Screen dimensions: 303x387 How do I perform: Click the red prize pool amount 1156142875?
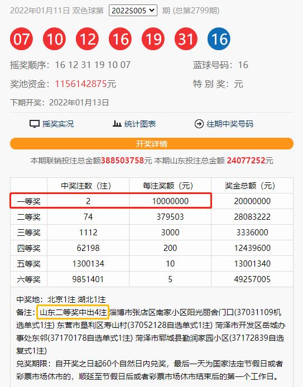click(x=81, y=84)
